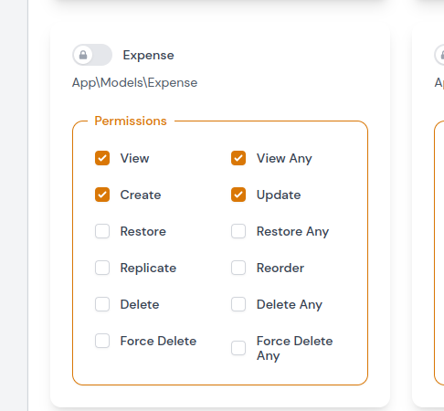Uncheck the Create permission checkbox

coord(102,195)
